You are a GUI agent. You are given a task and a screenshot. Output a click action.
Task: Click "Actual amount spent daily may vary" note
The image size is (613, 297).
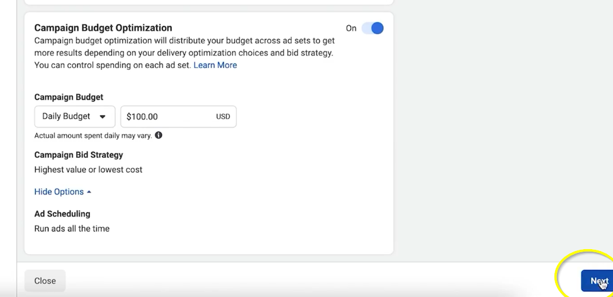coord(93,136)
